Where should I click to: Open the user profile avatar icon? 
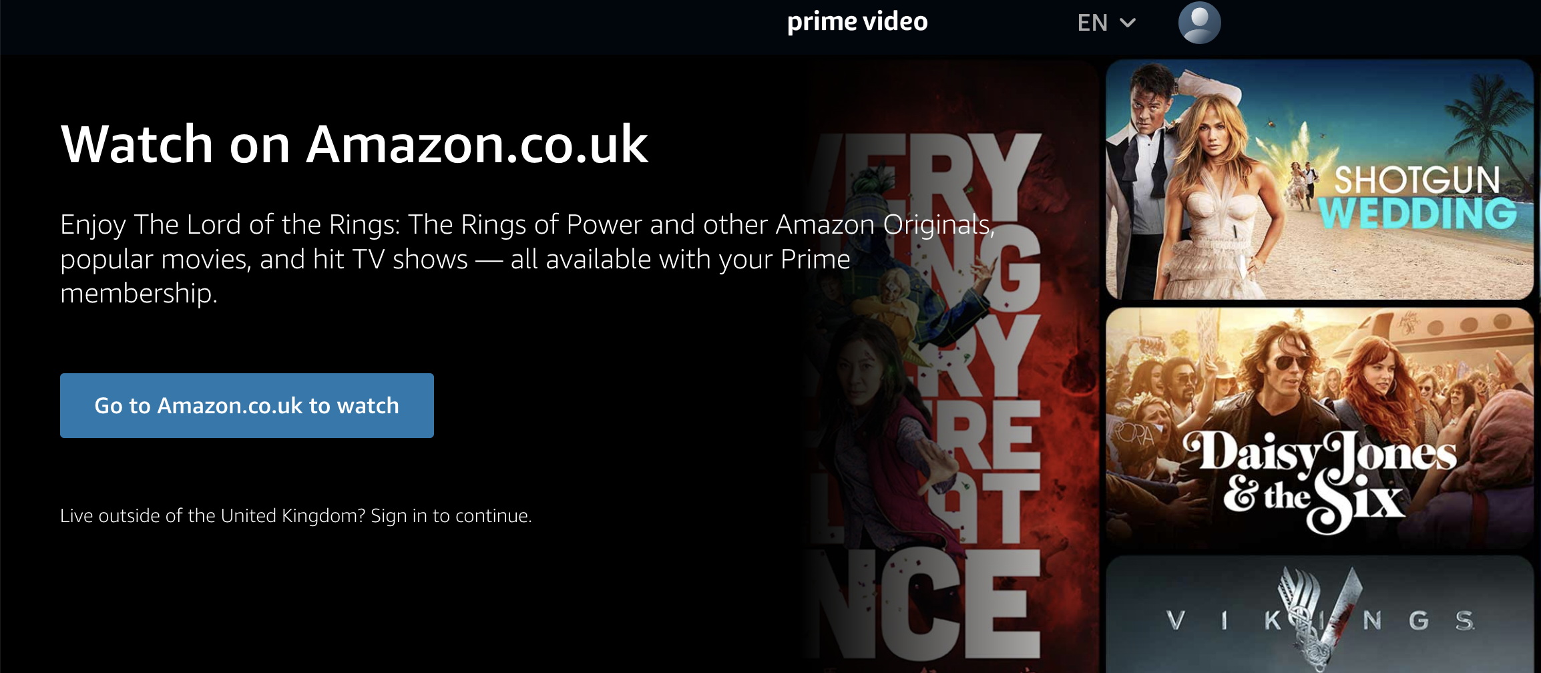click(x=1199, y=23)
